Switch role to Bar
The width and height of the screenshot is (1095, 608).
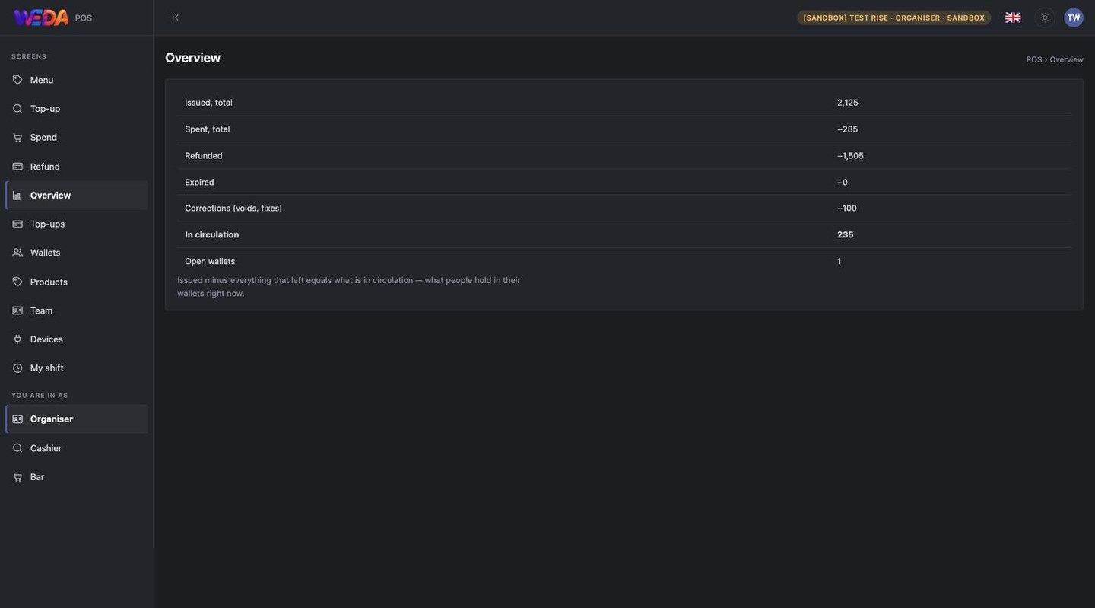[76, 477]
